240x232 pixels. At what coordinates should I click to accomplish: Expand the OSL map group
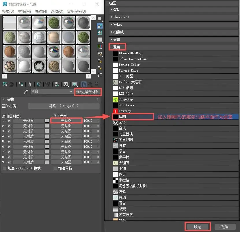pos(111,10)
